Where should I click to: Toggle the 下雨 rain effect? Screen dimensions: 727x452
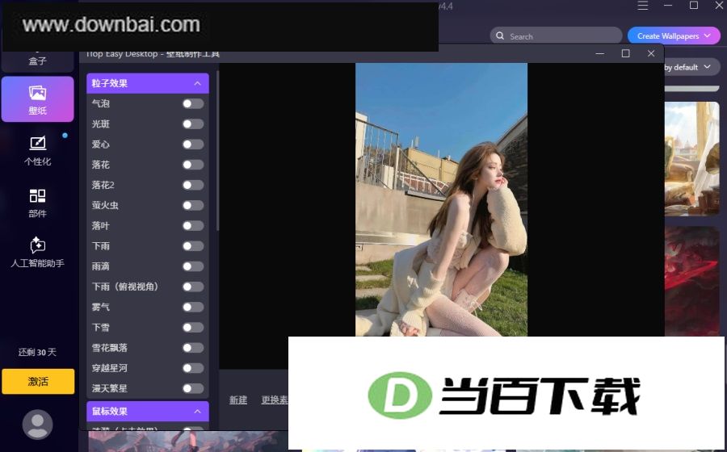click(x=193, y=246)
